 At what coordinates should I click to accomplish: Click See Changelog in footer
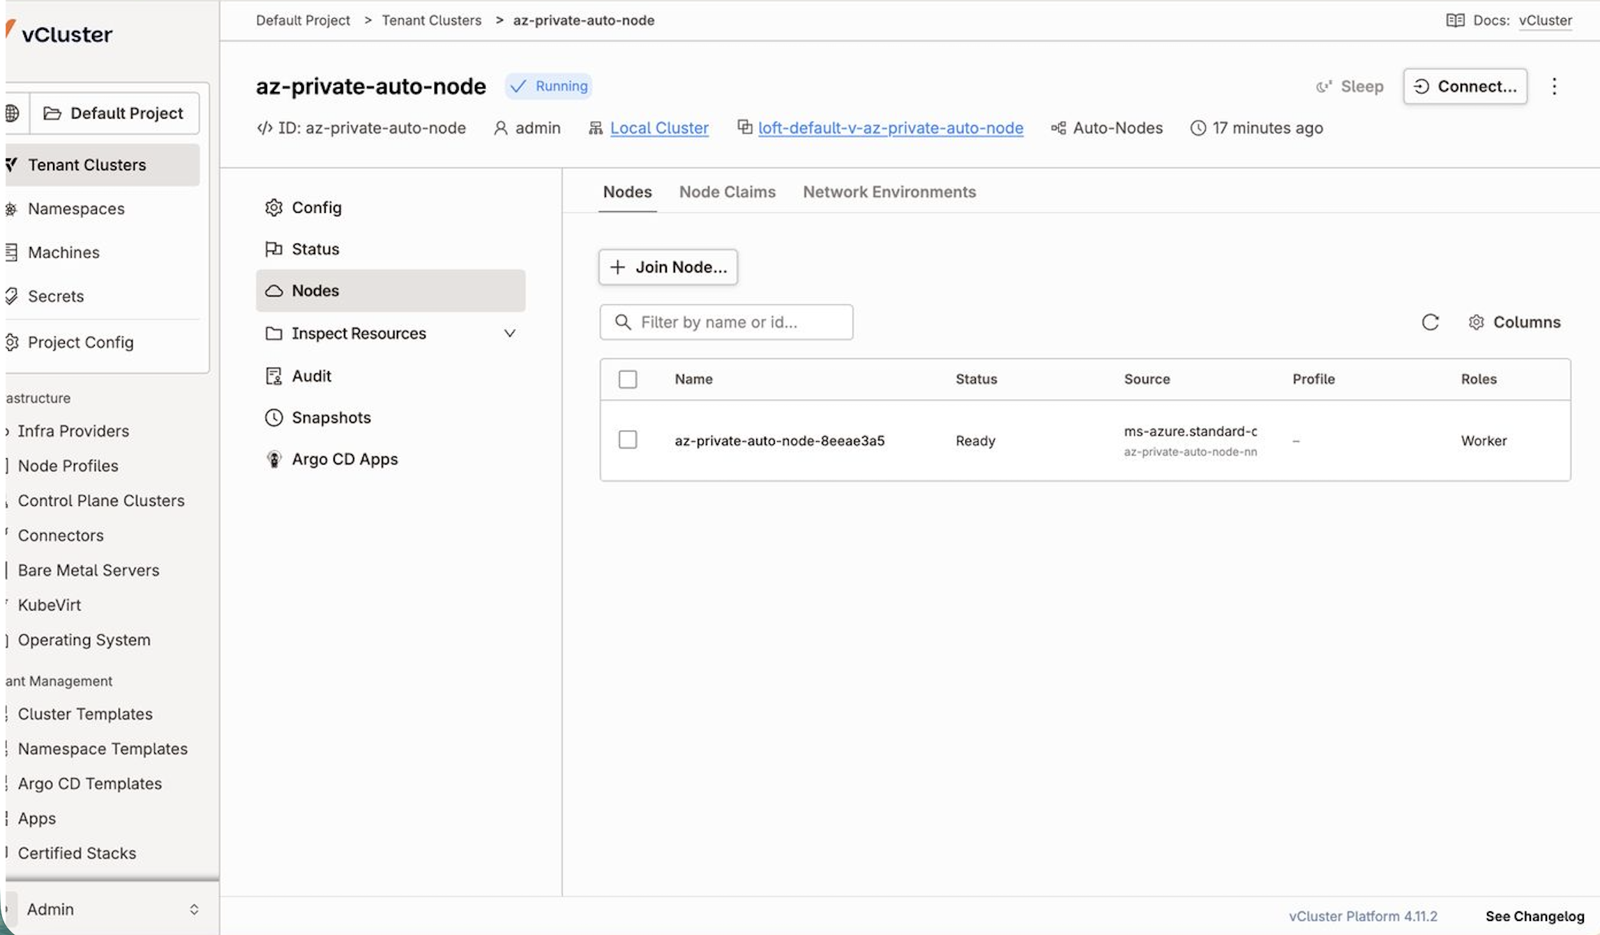[x=1534, y=916]
